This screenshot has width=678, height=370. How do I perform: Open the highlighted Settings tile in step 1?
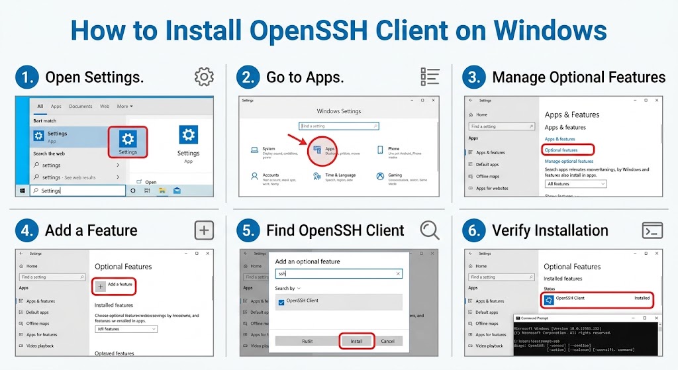tap(128, 142)
